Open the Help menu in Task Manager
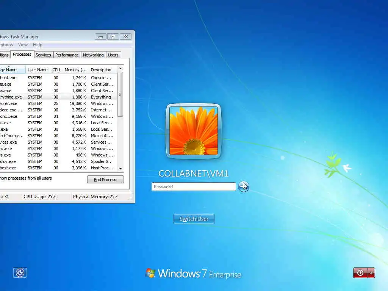 coord(38,45)
